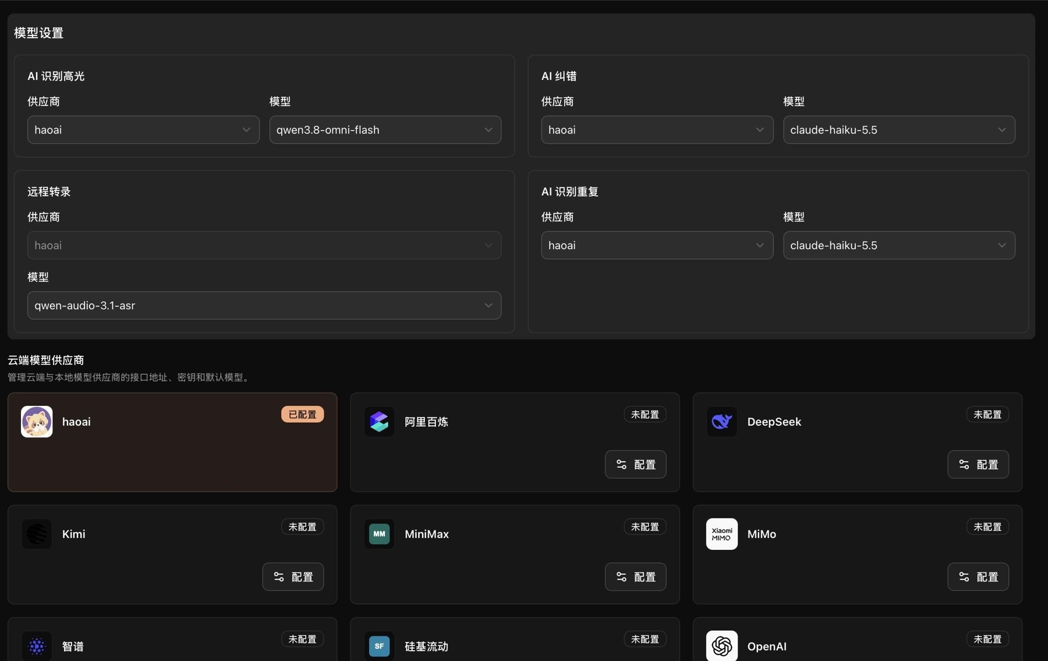Click the 硅基流动 SF logo
1048x661 pixels.
pos(379,646)
